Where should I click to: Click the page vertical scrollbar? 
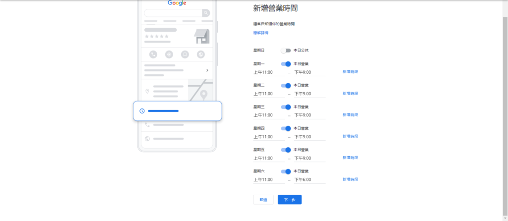point(505,99)
